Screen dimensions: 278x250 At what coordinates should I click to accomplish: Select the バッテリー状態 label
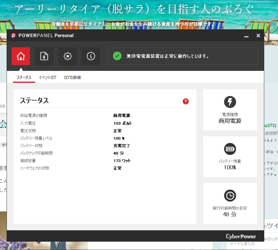click(31, 146)
